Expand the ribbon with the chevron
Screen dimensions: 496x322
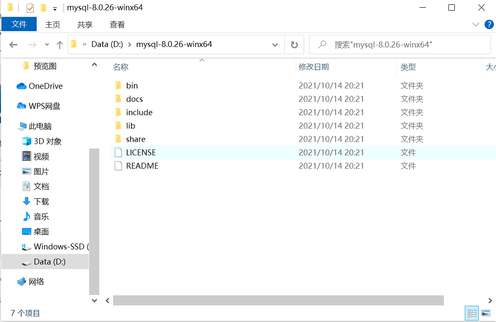pyautogui.click(x=476, y=24)
